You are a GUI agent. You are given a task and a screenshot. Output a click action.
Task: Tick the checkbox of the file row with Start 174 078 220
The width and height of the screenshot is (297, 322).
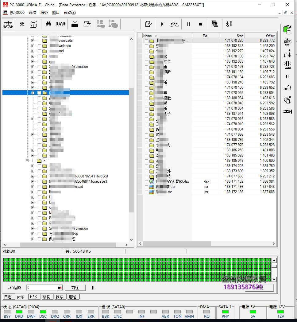click(146, 41)
